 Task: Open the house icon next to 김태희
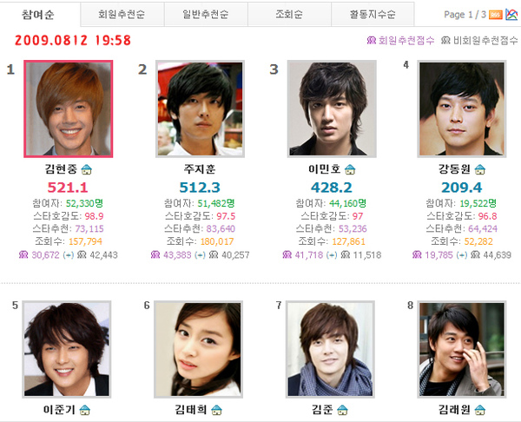tap(216, 410)
